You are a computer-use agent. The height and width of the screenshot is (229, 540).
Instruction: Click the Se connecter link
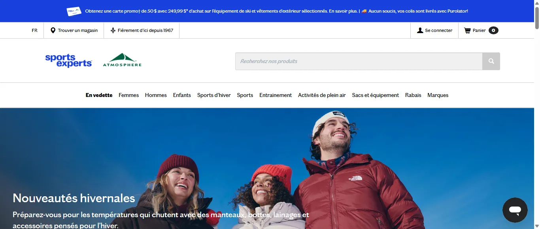[438, 30]
